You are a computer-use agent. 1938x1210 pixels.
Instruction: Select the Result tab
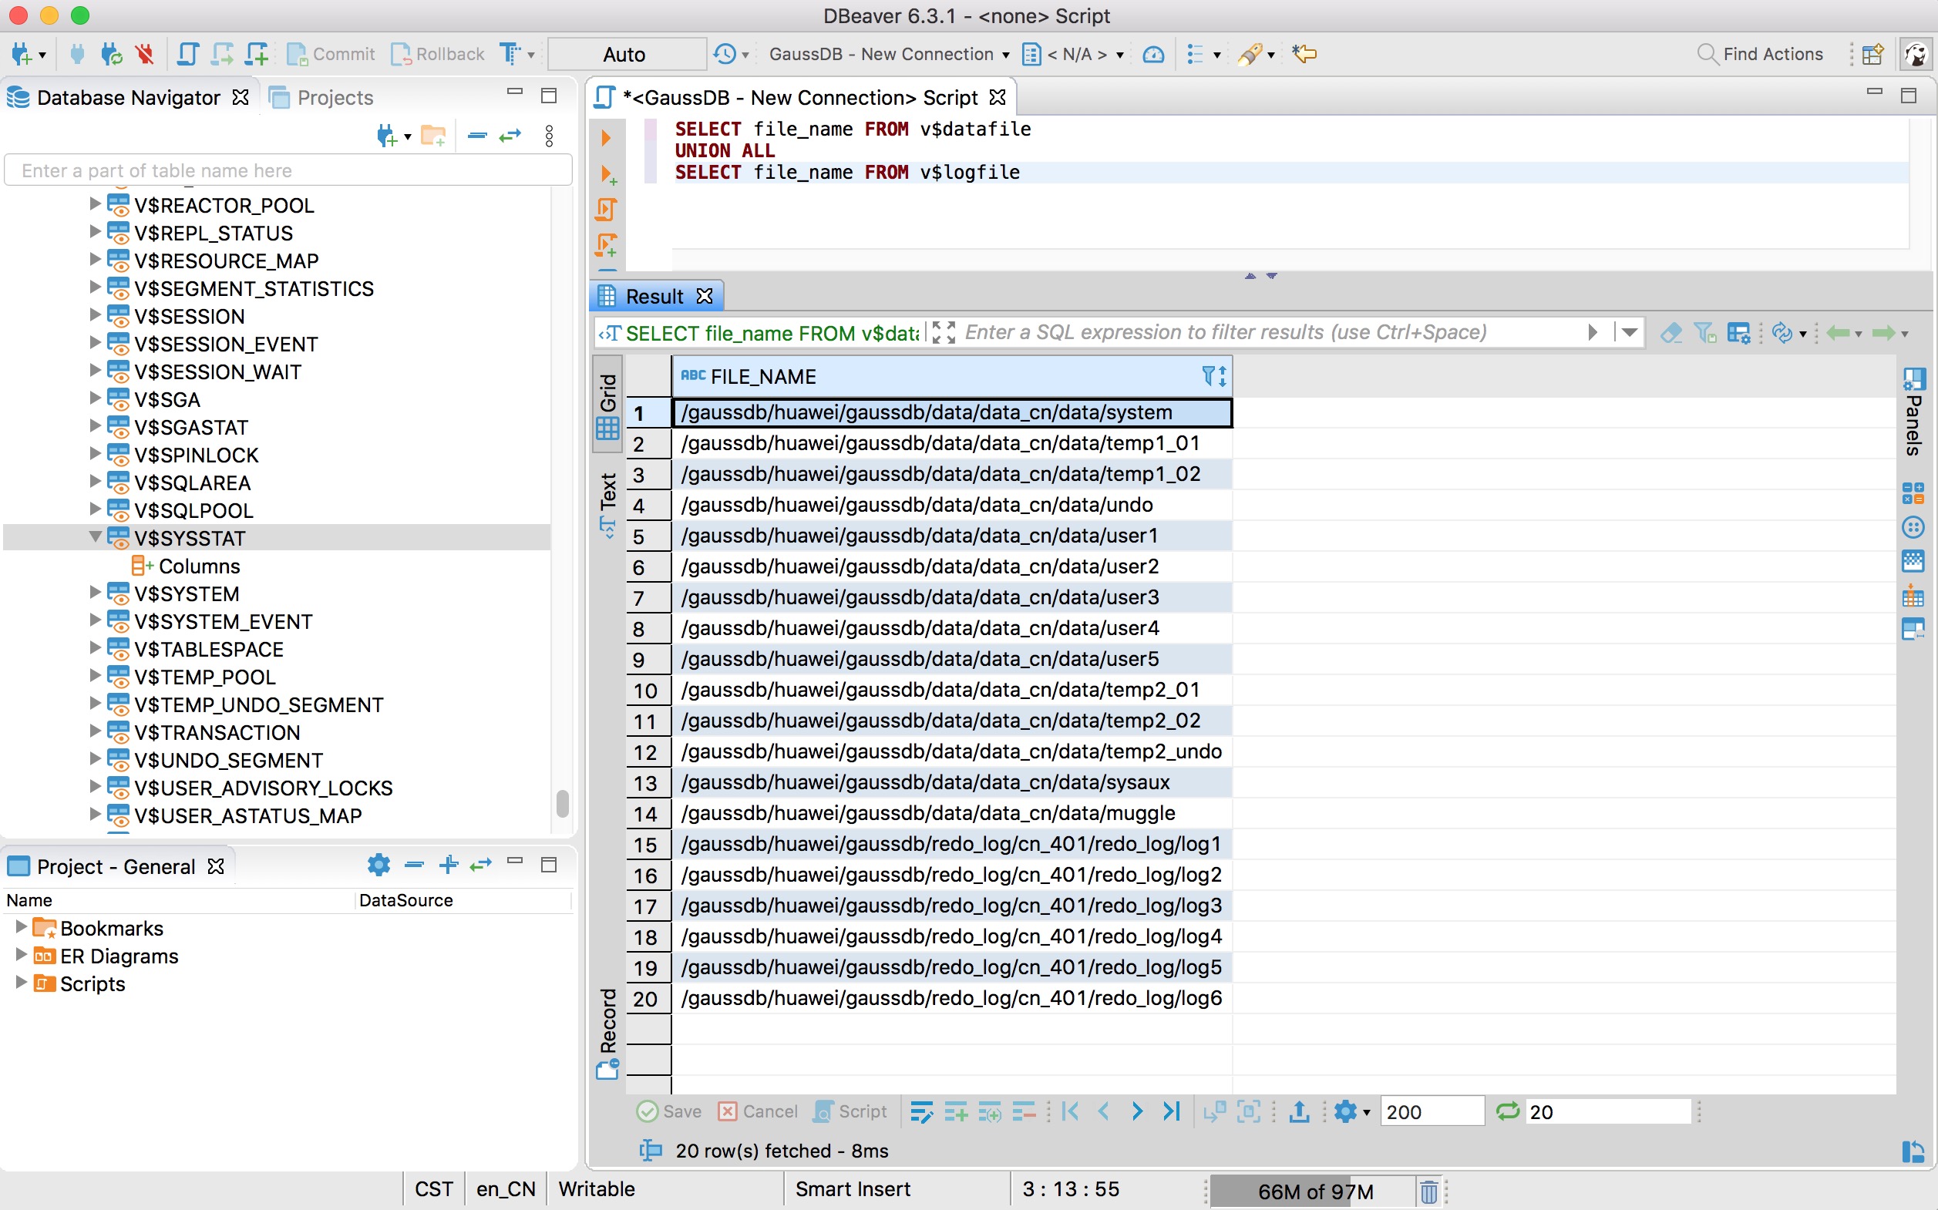point(654,297)
